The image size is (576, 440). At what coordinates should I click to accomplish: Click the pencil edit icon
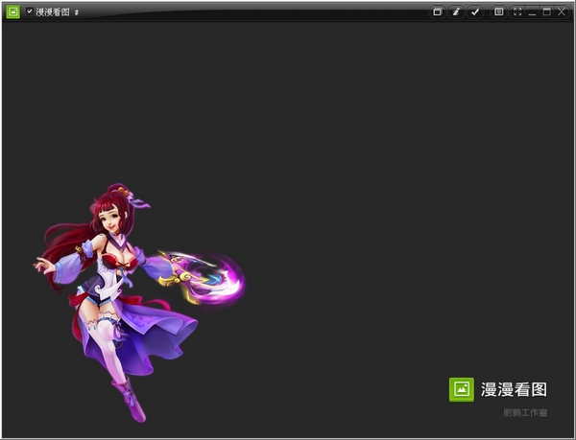click(x=456, y=12)
